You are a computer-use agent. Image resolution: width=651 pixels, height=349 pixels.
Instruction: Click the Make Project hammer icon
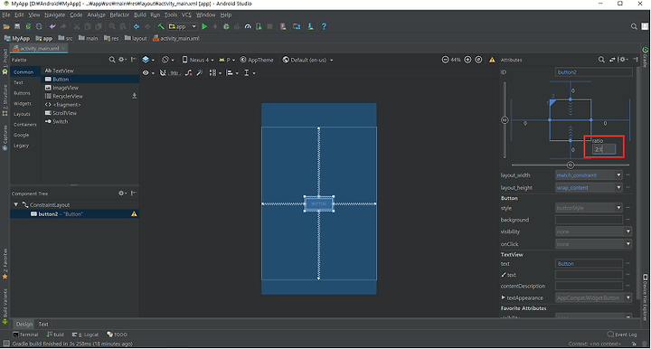point(161,26)
